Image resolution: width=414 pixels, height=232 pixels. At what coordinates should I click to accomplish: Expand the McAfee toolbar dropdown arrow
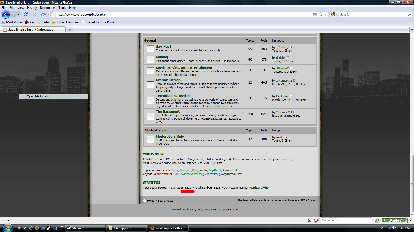pyautogui.click(x=410, y=220)
